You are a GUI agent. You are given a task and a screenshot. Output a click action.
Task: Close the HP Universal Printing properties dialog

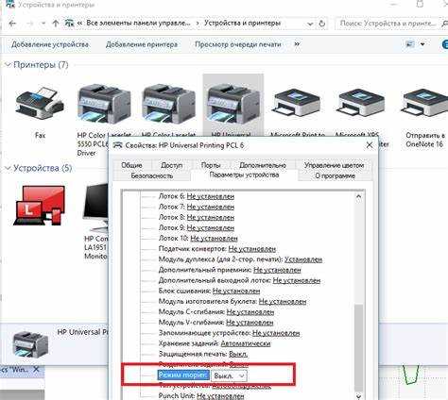click(x=370, y=145)
